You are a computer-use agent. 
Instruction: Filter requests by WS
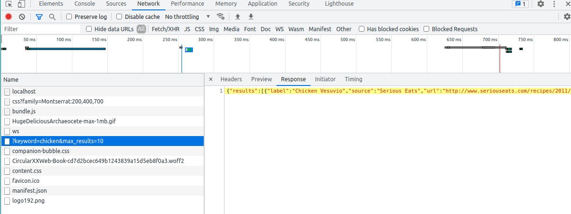tap(280, 29)
